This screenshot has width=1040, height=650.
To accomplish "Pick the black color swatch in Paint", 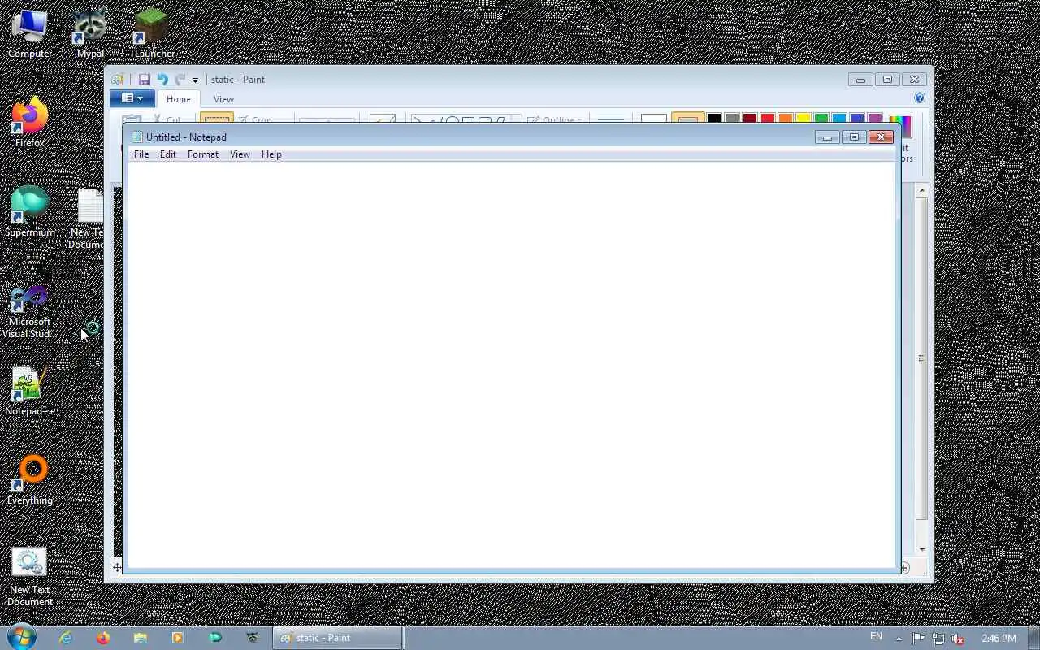I will pos(713,119).
